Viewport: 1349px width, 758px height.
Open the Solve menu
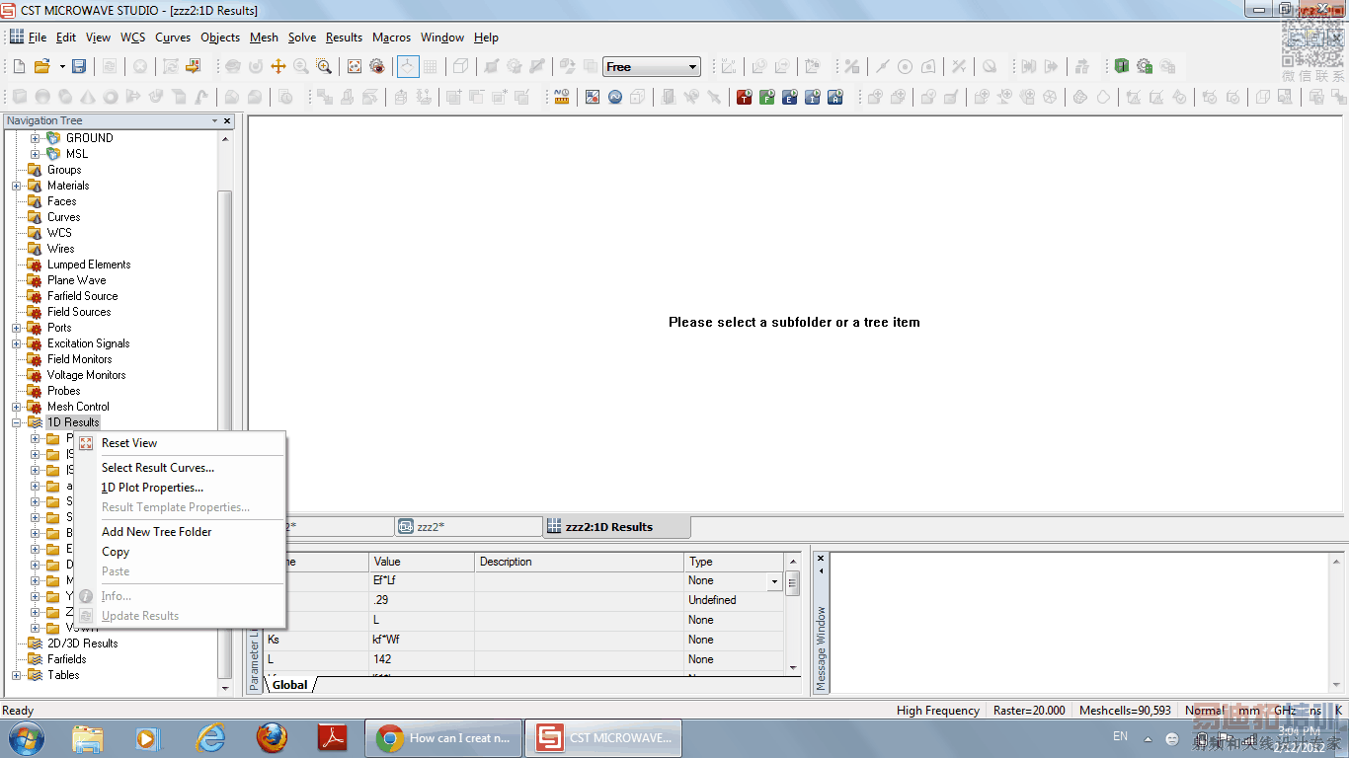point(302,38)
